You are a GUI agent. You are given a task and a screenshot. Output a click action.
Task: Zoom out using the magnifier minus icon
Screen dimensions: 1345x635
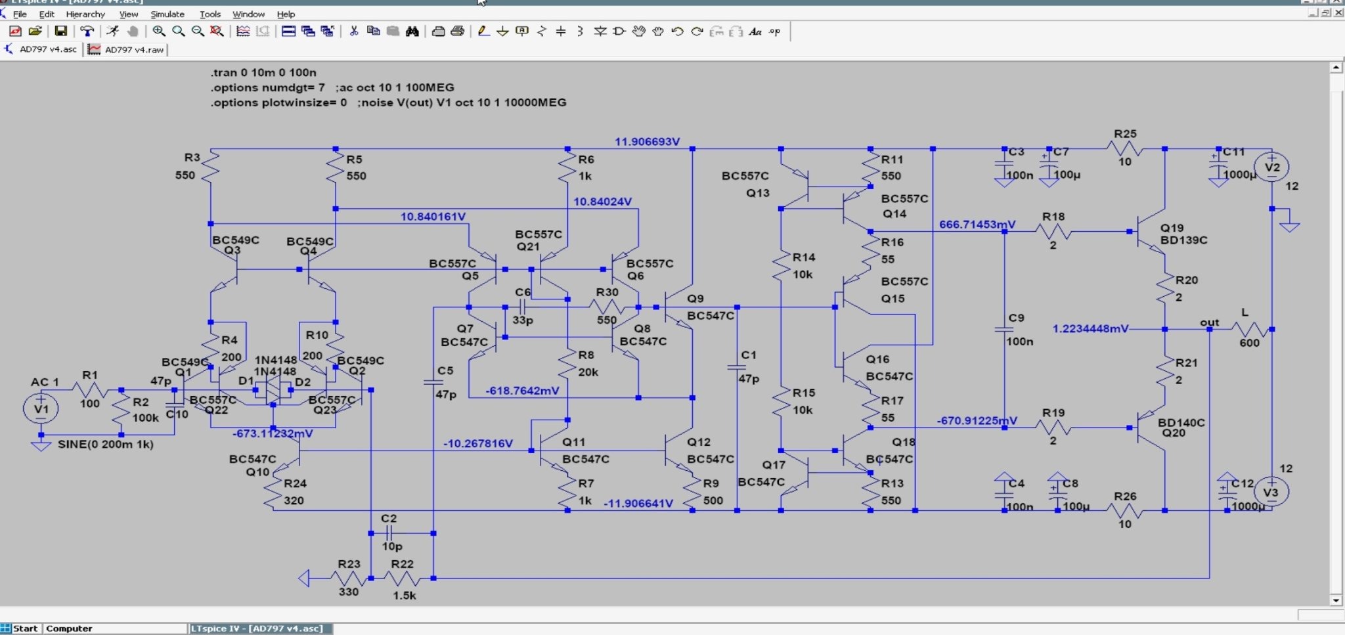click(x=198, y=31)
